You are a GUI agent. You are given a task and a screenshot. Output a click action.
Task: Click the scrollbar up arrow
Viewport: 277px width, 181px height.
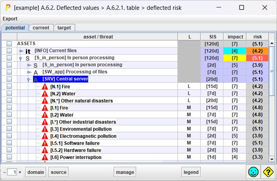point(272,43)
